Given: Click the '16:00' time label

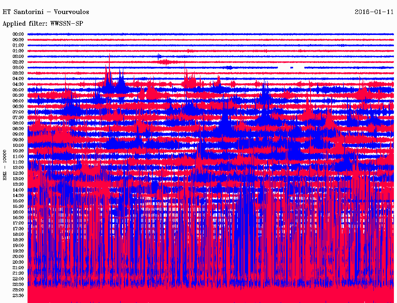Looking at the screenshot, I should coord(18,212).
